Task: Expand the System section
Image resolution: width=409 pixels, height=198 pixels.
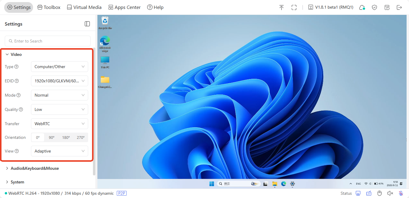Action: tap(15, 182)
